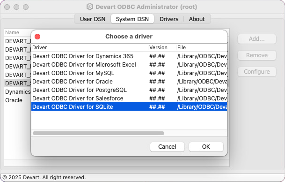285x182 pixels.
Task: Click the Name column header in DSN list
Action: click(18, 32)
